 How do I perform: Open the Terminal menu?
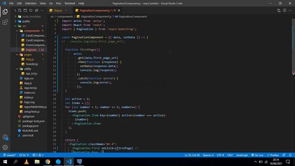coord(70,3)
